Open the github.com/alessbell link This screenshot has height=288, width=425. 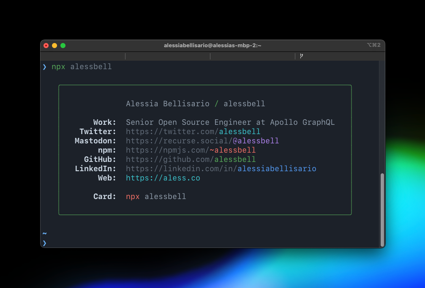191,159
